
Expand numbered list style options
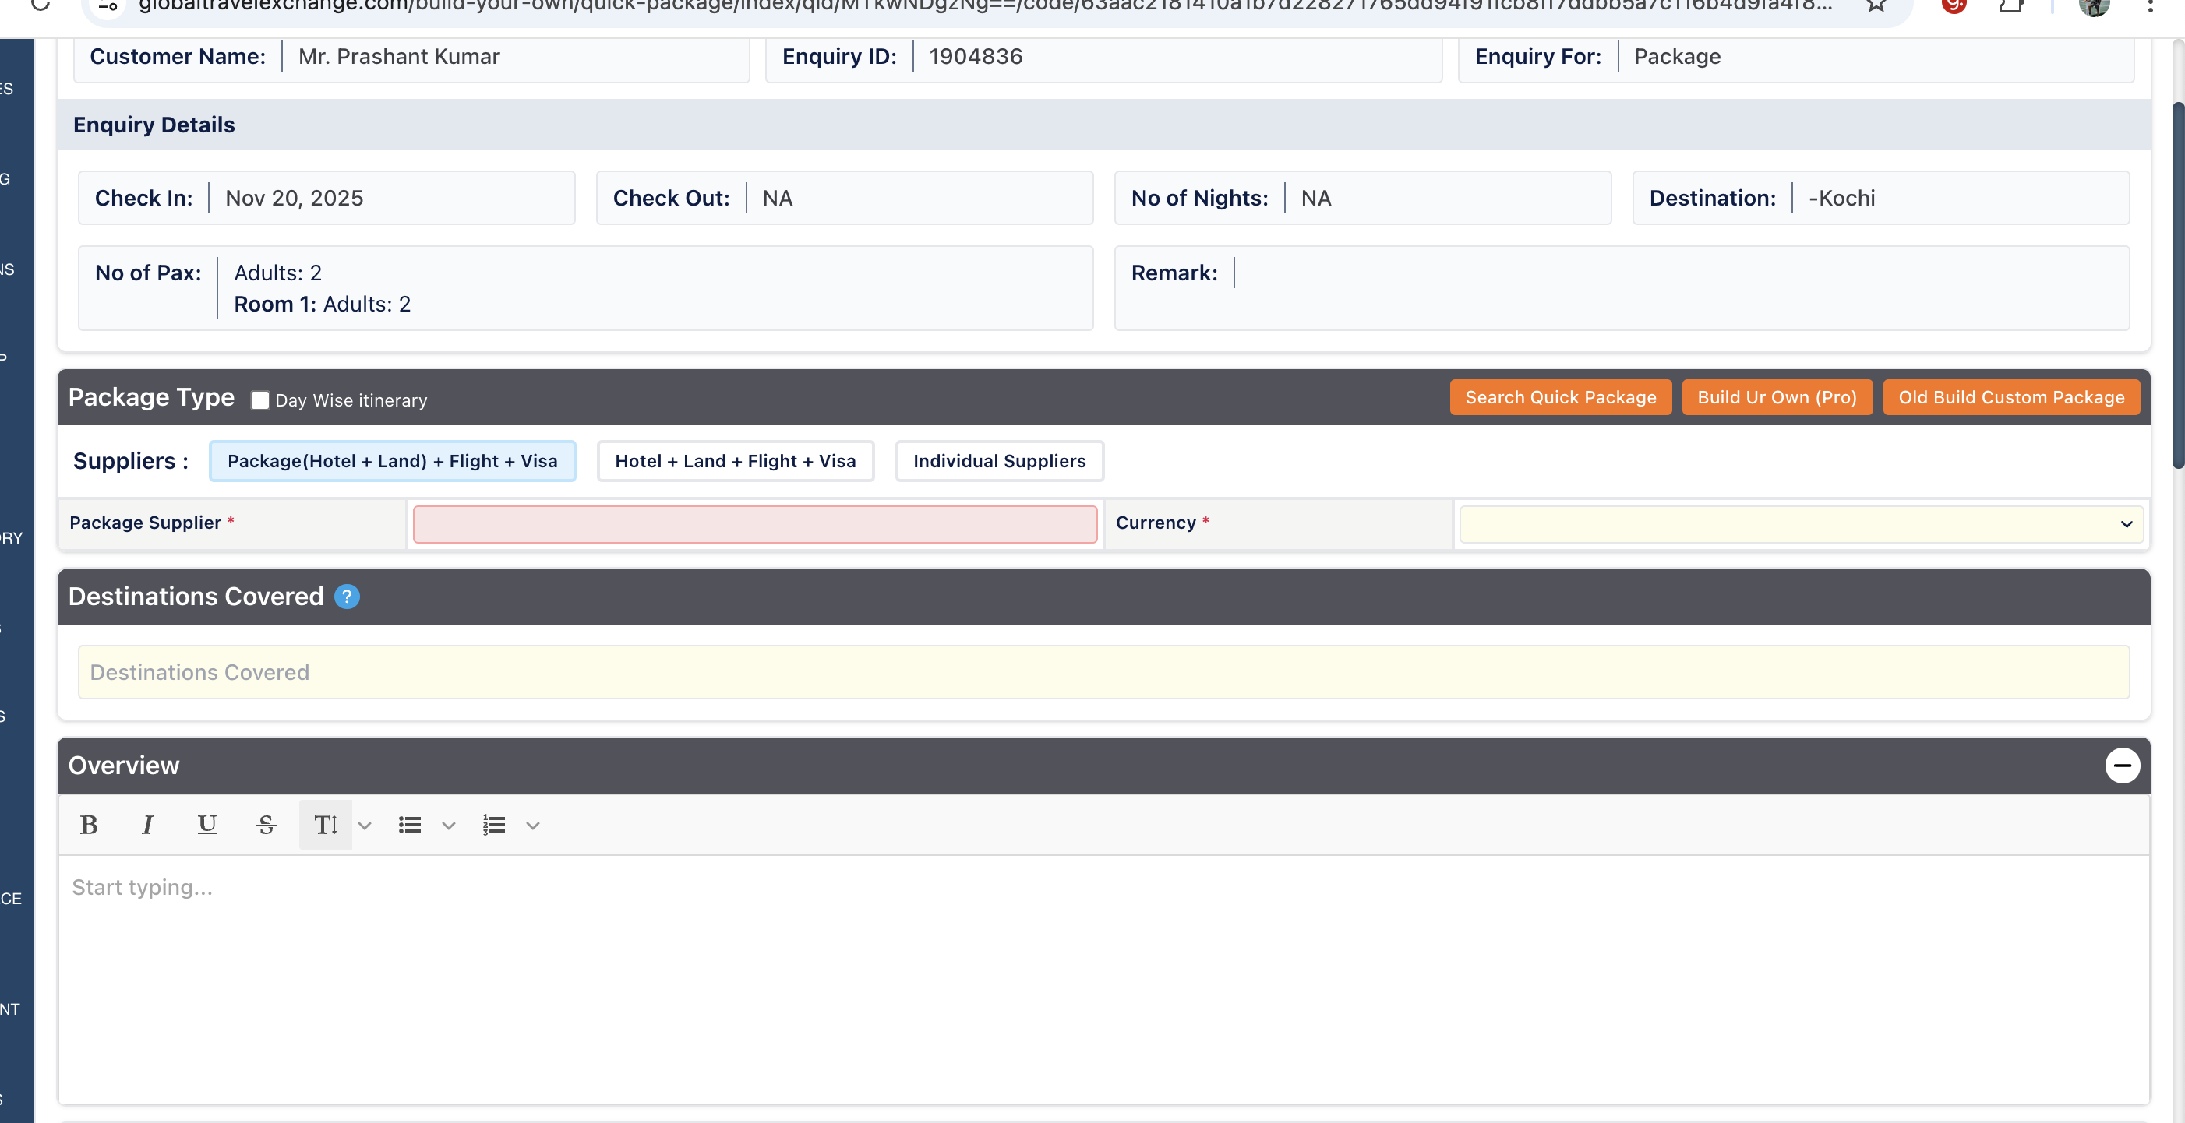(x=533, y=826)
